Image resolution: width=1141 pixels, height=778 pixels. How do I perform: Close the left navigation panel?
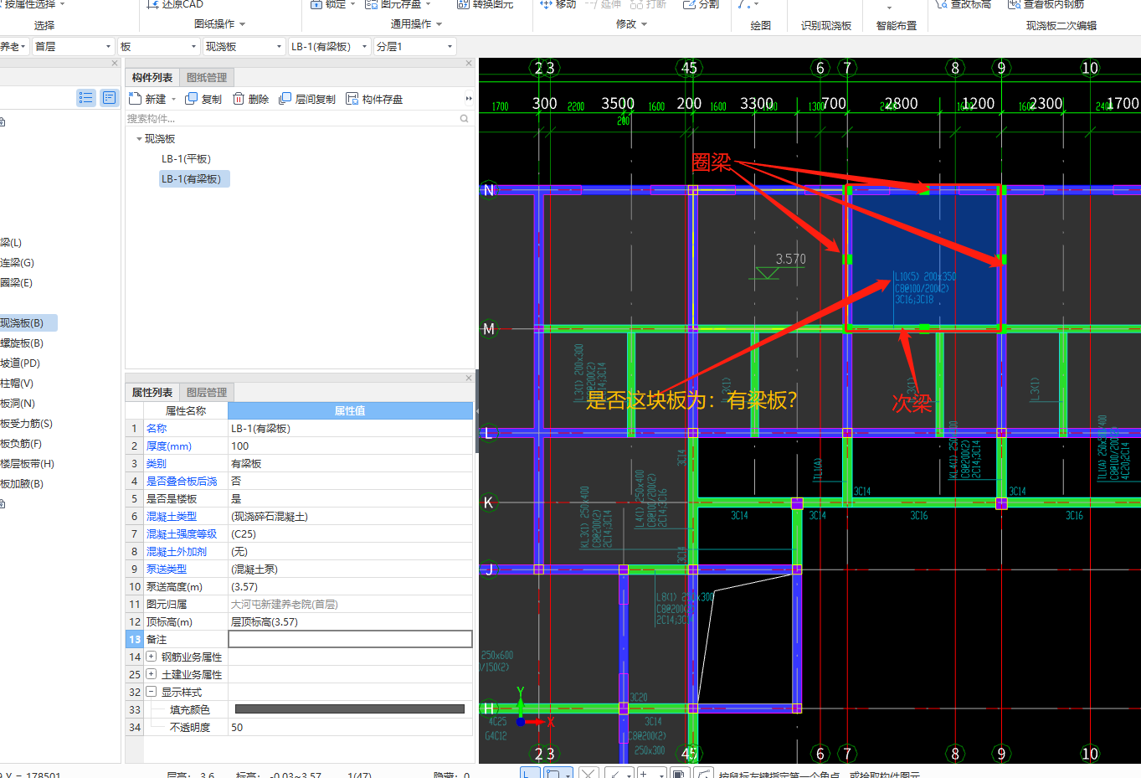[x=115, y=63]
